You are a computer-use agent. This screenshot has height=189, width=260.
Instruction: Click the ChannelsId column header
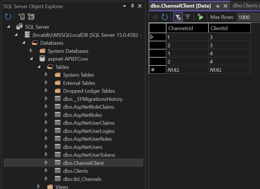tap(187, 28)
